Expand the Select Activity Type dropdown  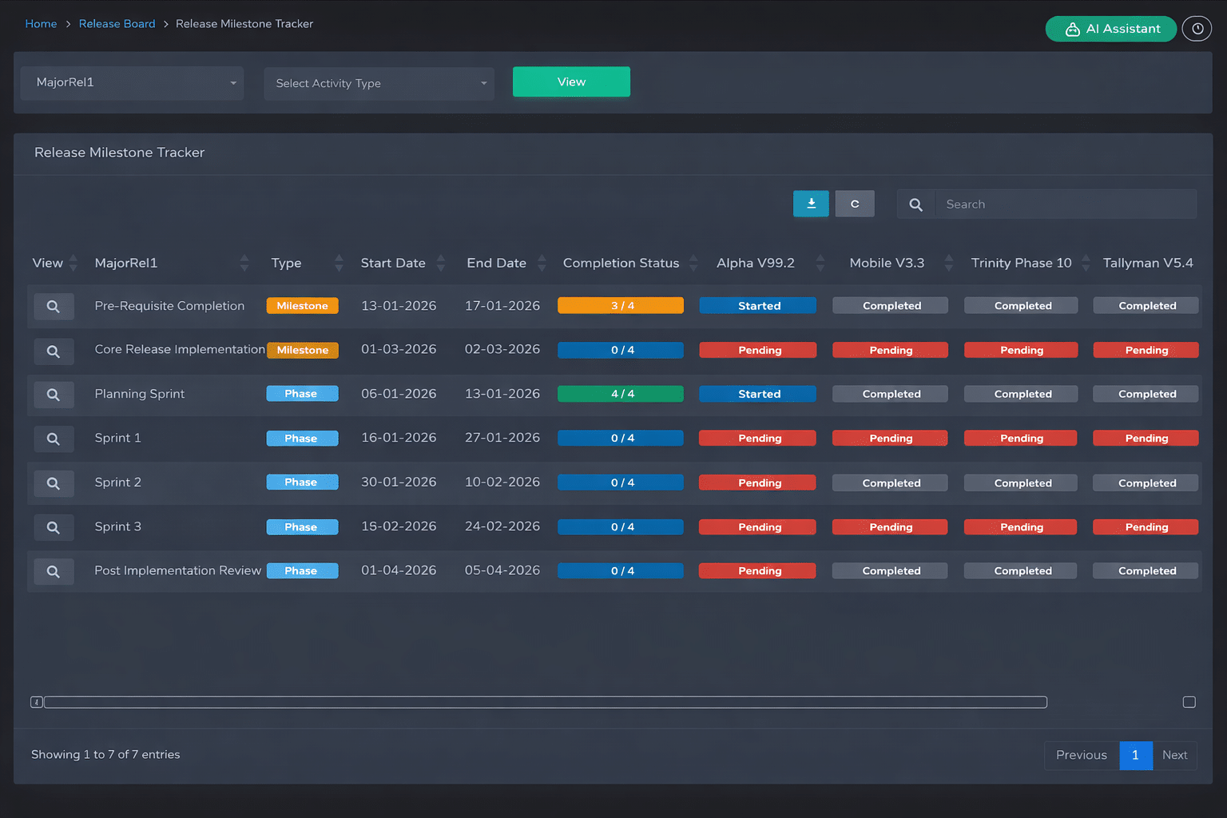pyautogui.click(x=379, y=83)
